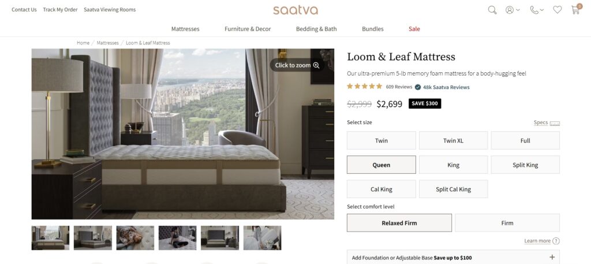Open the search magnifier icon
This screenshot has height=264, width=591.
click(x=492, y=10)
